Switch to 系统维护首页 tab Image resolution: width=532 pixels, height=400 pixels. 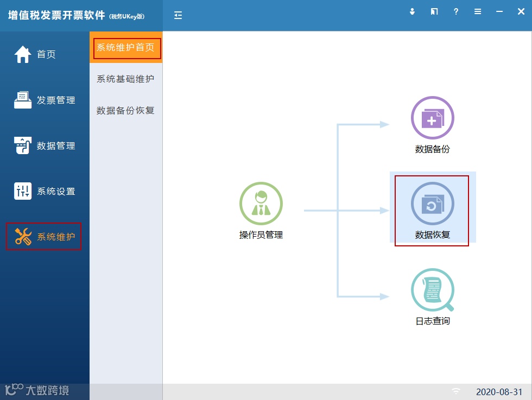pos(126,47)
